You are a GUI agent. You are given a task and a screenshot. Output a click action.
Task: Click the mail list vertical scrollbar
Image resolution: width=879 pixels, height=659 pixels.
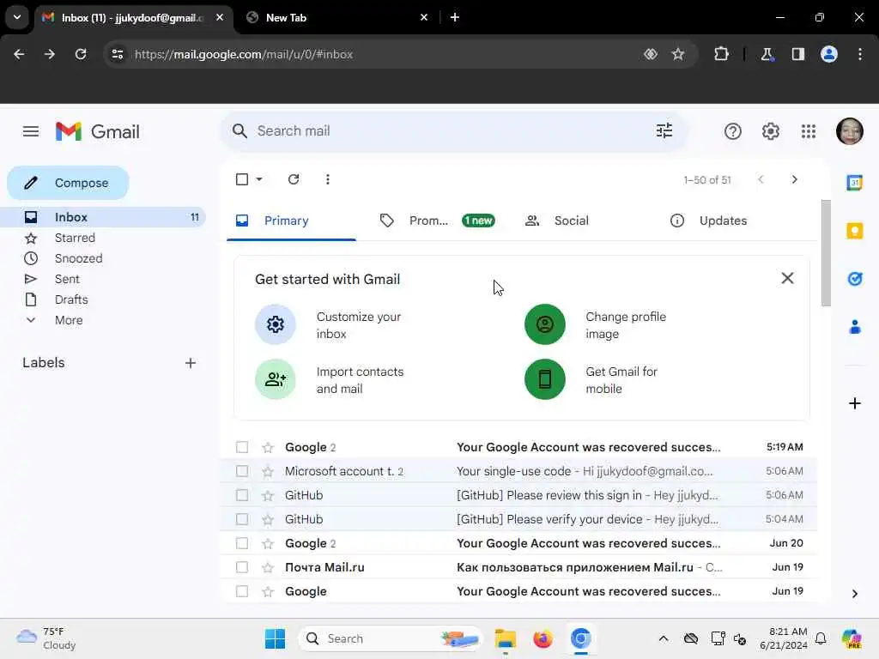[826, 253]
